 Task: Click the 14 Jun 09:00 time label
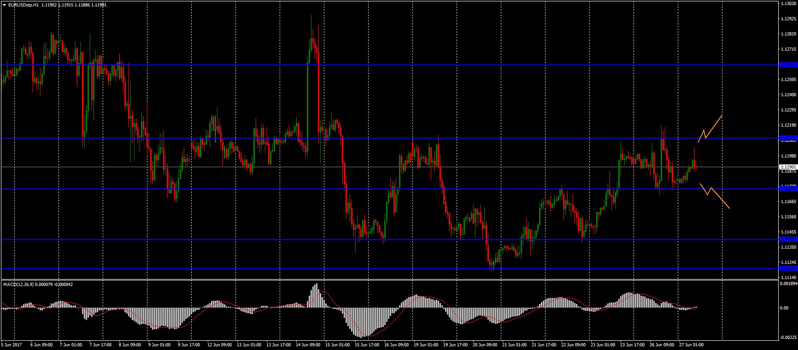[x=308, y=344]
